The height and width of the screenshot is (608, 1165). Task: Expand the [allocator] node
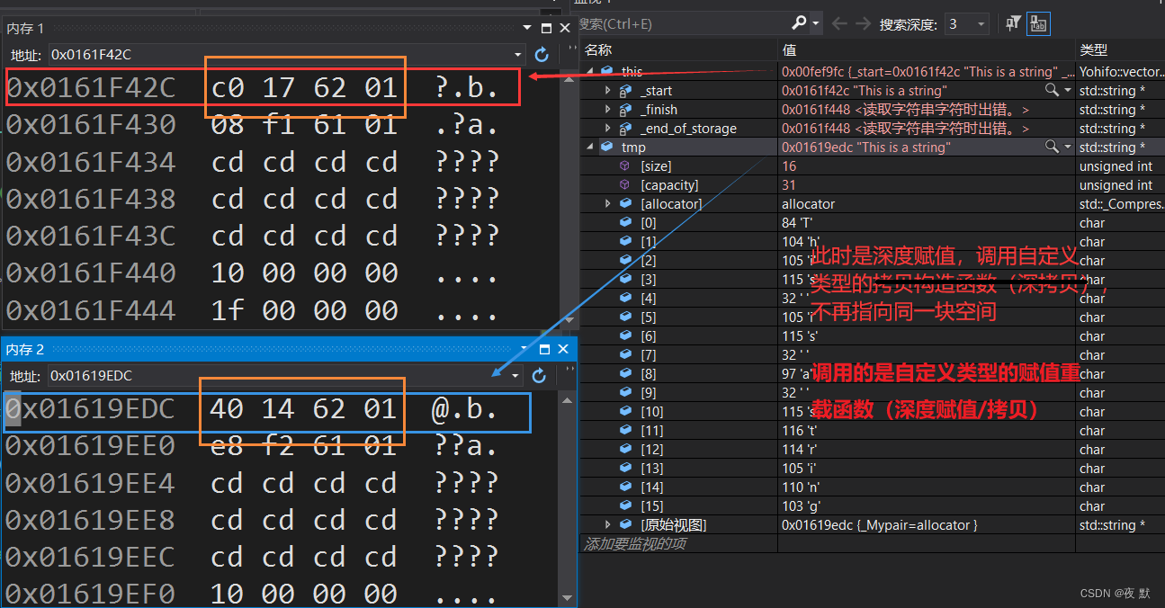click(608, 204)
